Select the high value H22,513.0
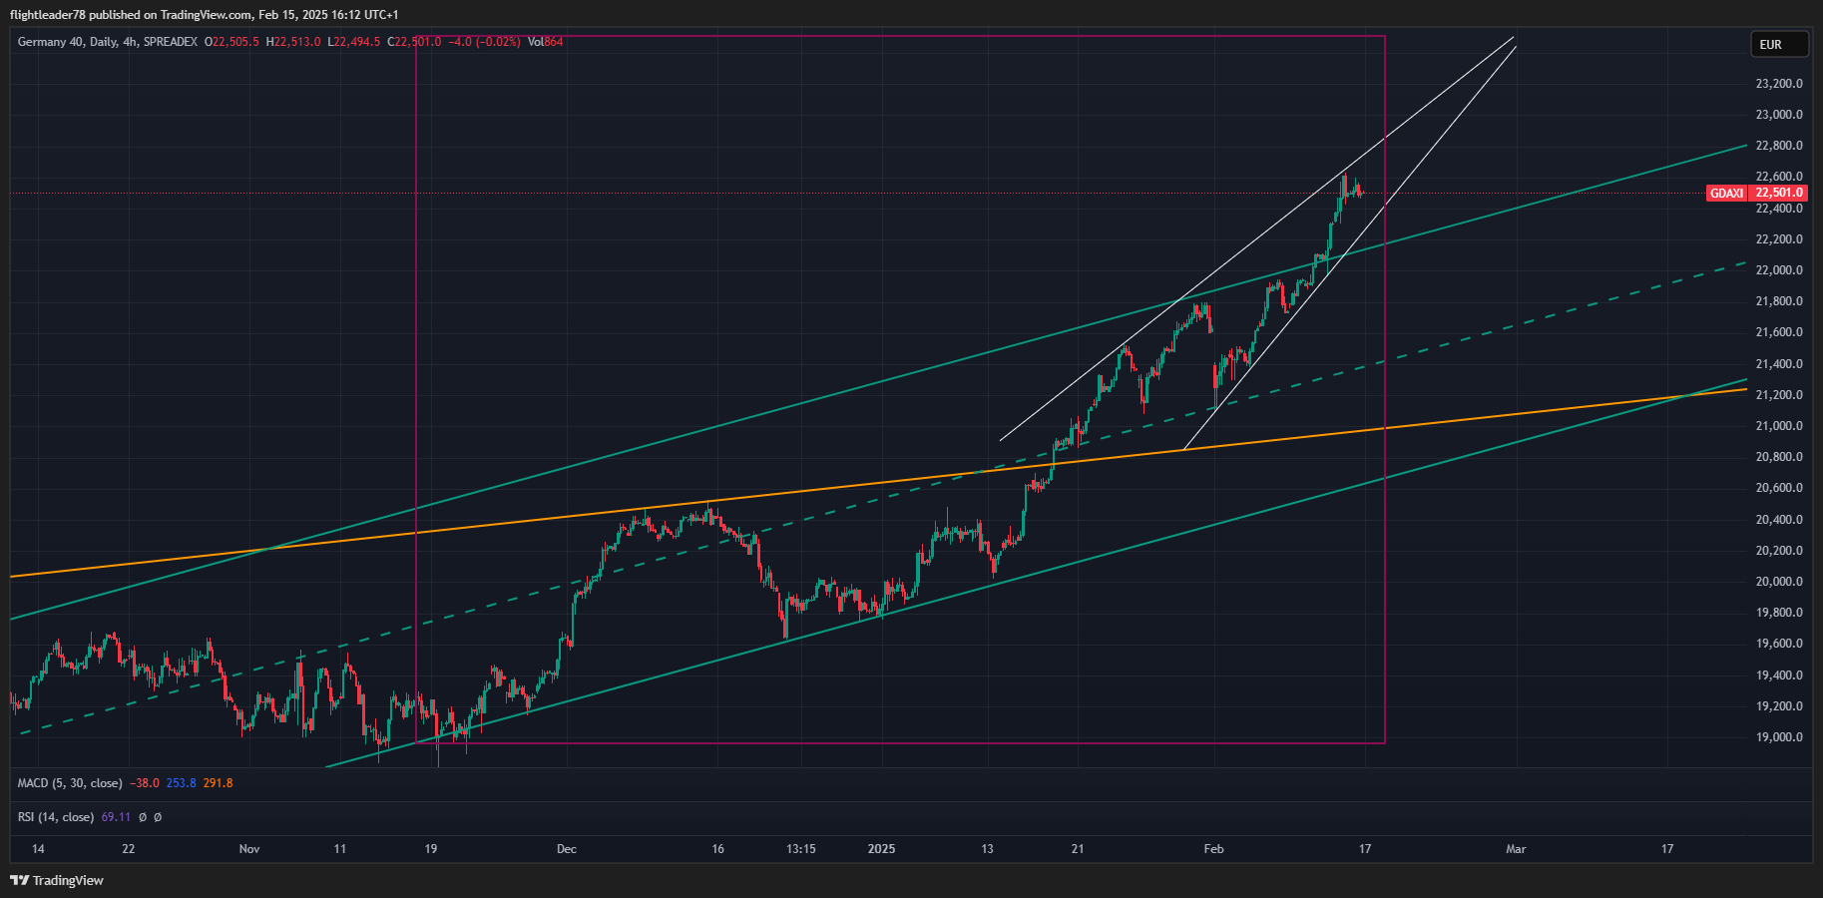 (x=293, y=42)
